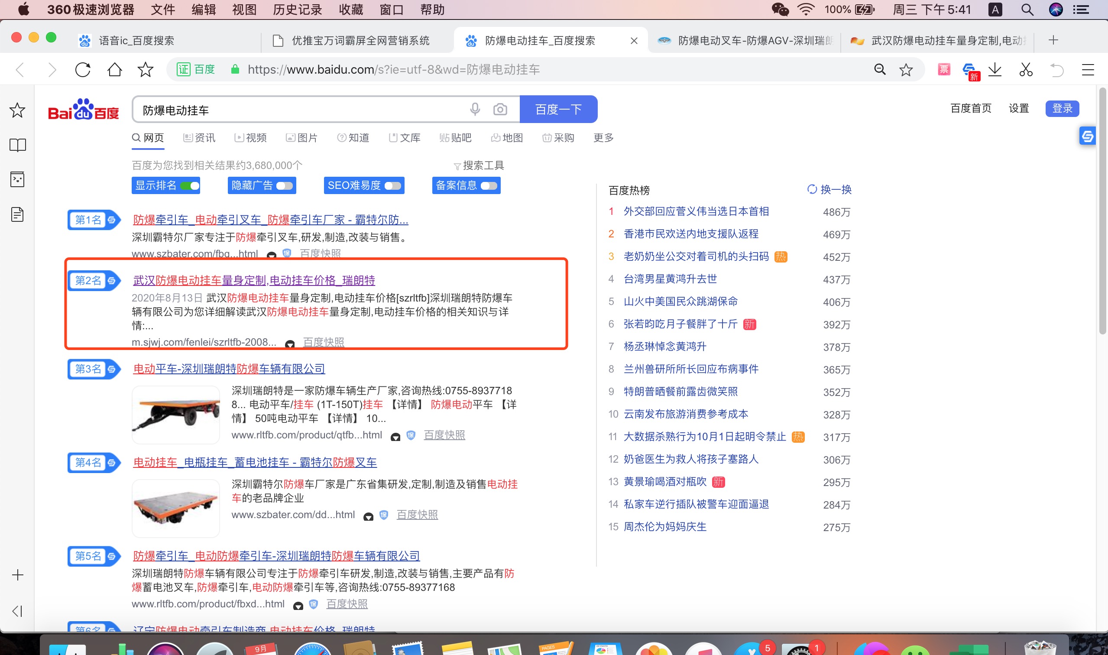Open result 武汉防爆电动挂车量身定制
This screenshot has width=1108, height=655.
(254, 280)
